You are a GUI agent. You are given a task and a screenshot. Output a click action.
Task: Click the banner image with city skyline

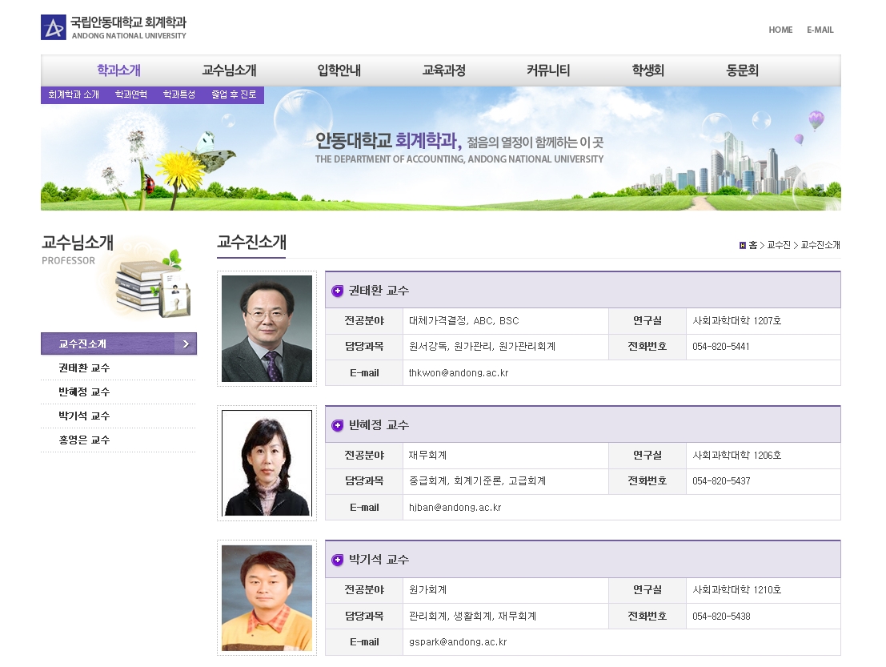click(x=441, y=149)
